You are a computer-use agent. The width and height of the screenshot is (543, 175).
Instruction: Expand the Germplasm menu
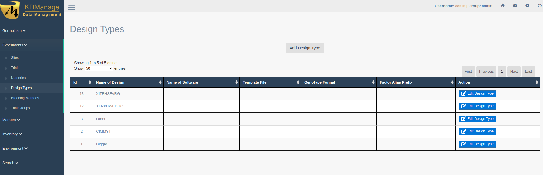pyautogui.click(x=14, y=31)
